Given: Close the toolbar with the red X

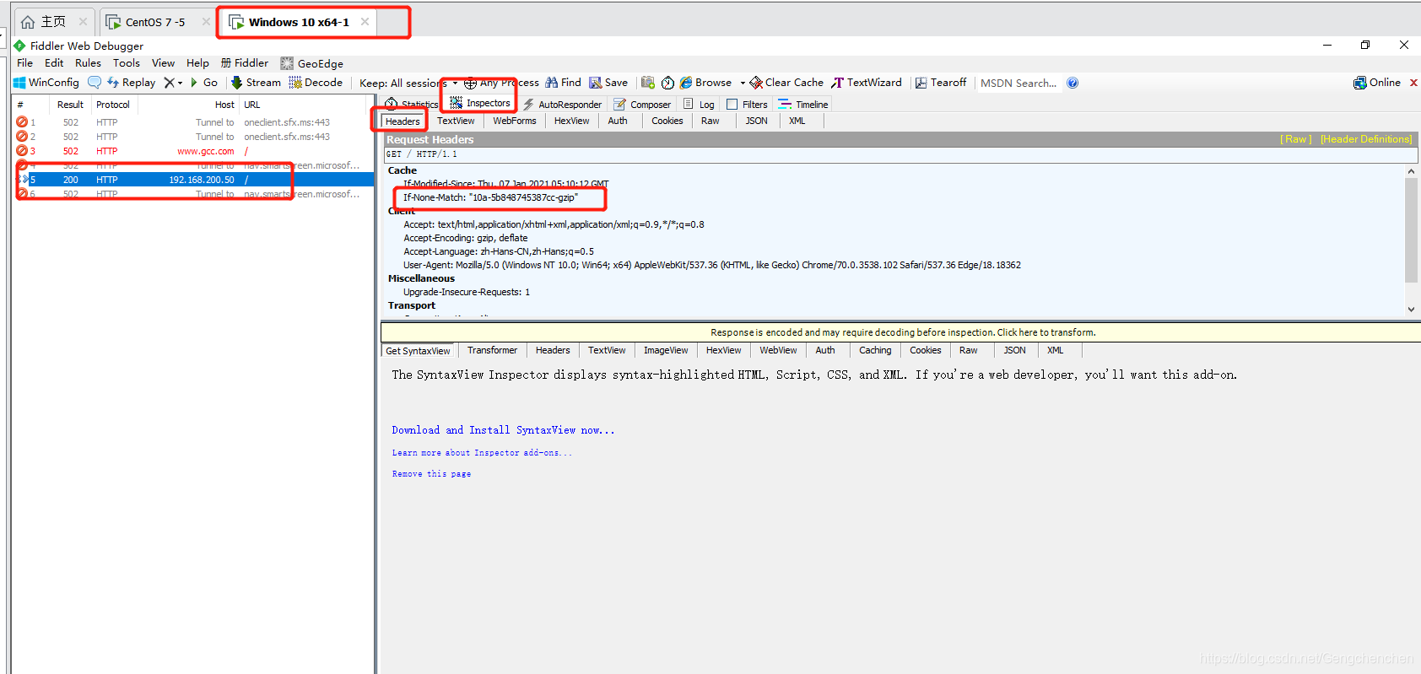Looking at the screenshot, I should [1413, 83].
